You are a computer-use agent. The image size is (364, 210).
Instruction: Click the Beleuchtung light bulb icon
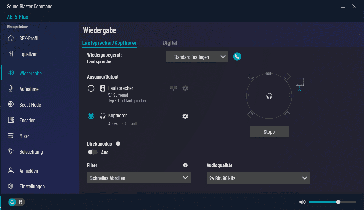[11, 151]
